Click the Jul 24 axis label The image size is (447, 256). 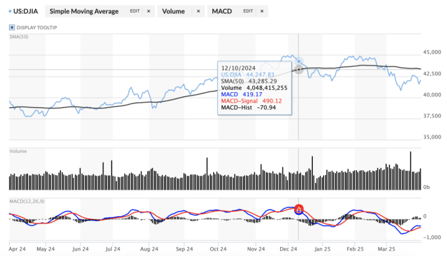click(x=113, y=249)
